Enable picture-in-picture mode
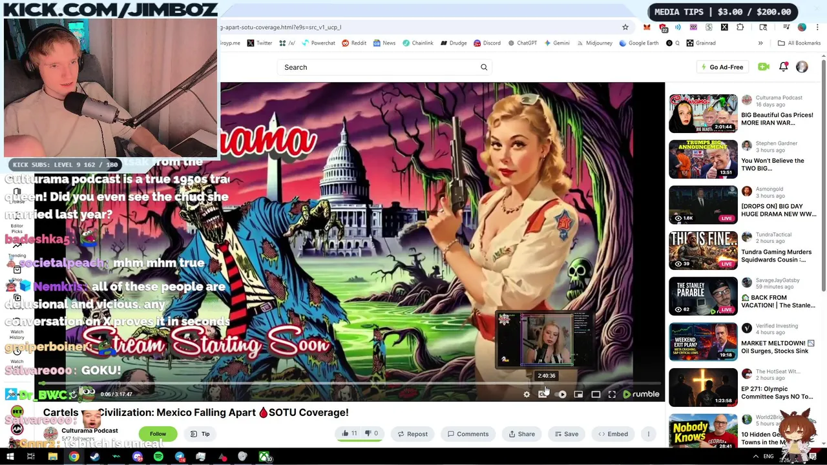Screen dimensions: 827x465 [x=578, y=394]
